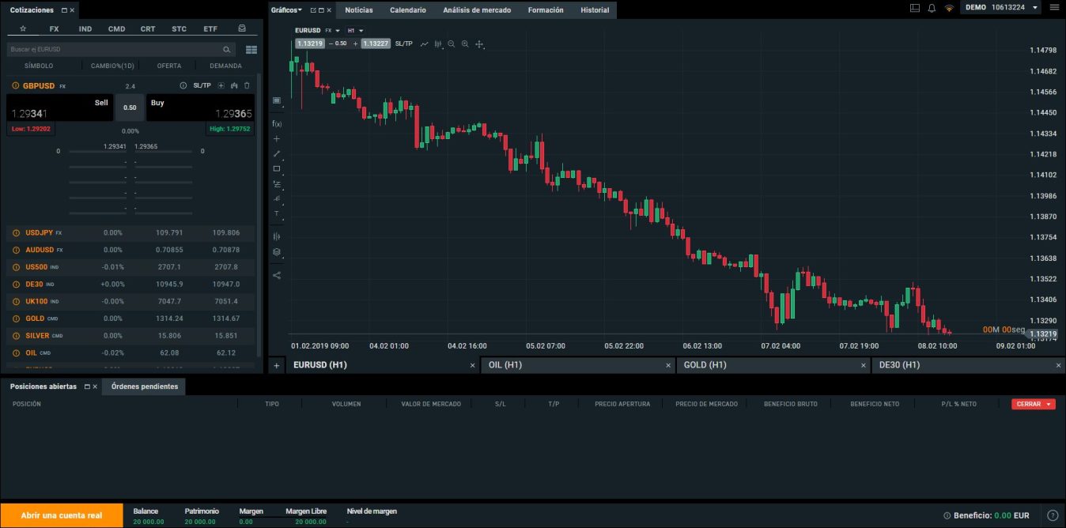Toggle SL/TP for GBPUSD

202,85
